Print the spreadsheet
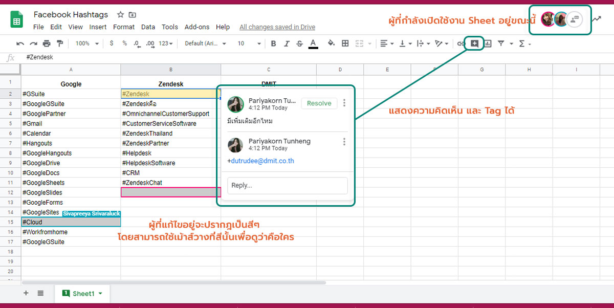The width and height of the screenshot is (614, 308). click(x=47, y=43)
